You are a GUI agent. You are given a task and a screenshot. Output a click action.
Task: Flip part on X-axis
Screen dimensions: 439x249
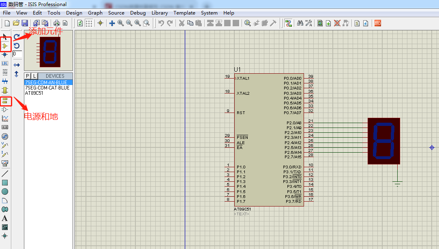tap(17, 65)
